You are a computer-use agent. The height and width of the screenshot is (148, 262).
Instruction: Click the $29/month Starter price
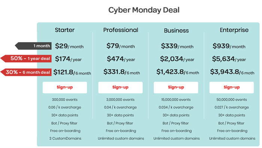tap(69, 46)
